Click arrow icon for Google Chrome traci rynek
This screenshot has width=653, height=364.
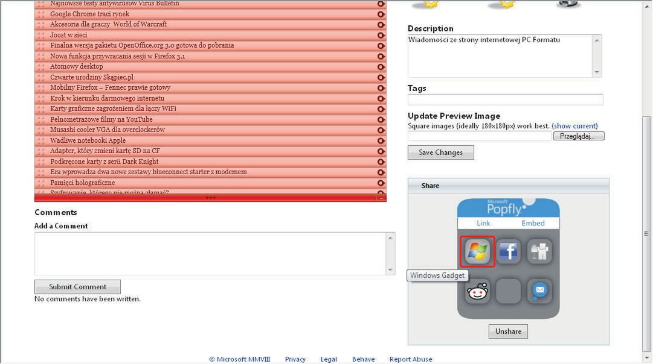[381, 14]
